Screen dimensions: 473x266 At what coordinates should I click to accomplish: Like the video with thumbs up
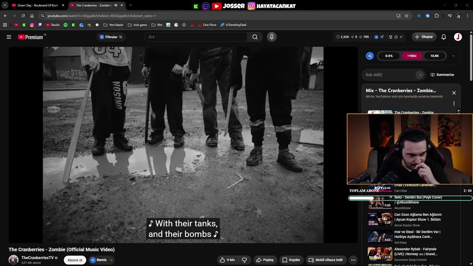click(227, 260)
